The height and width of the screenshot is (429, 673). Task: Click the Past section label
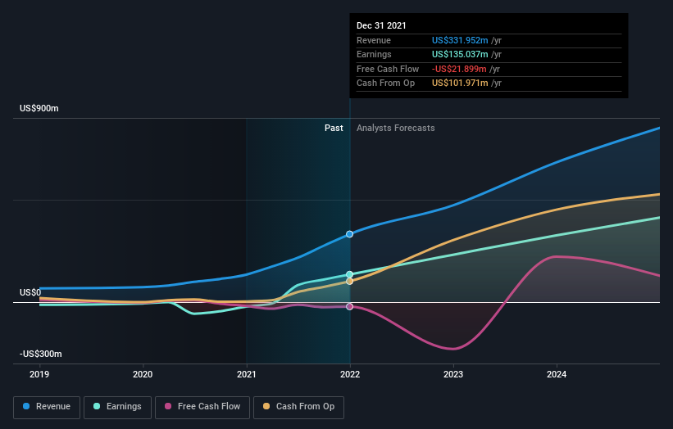334,129
